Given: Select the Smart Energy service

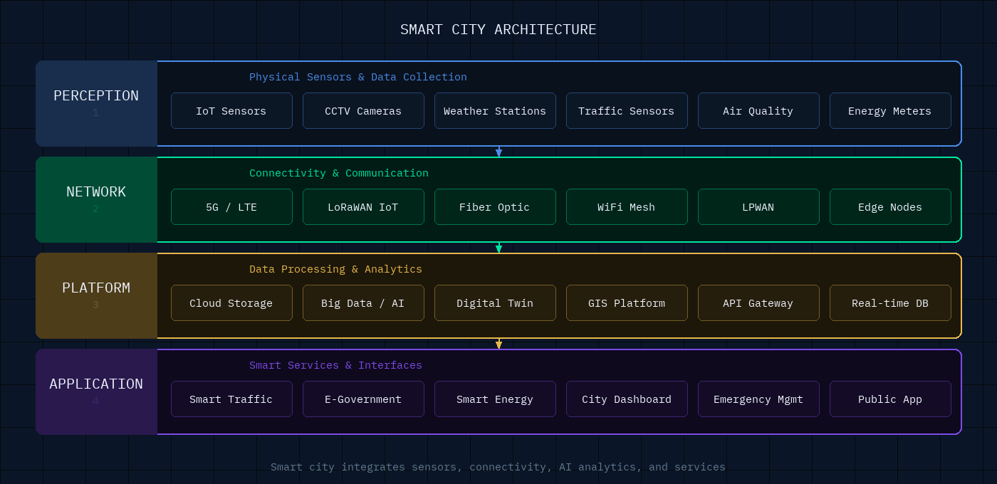Looking at the screenshot, I should pos(495,399).
